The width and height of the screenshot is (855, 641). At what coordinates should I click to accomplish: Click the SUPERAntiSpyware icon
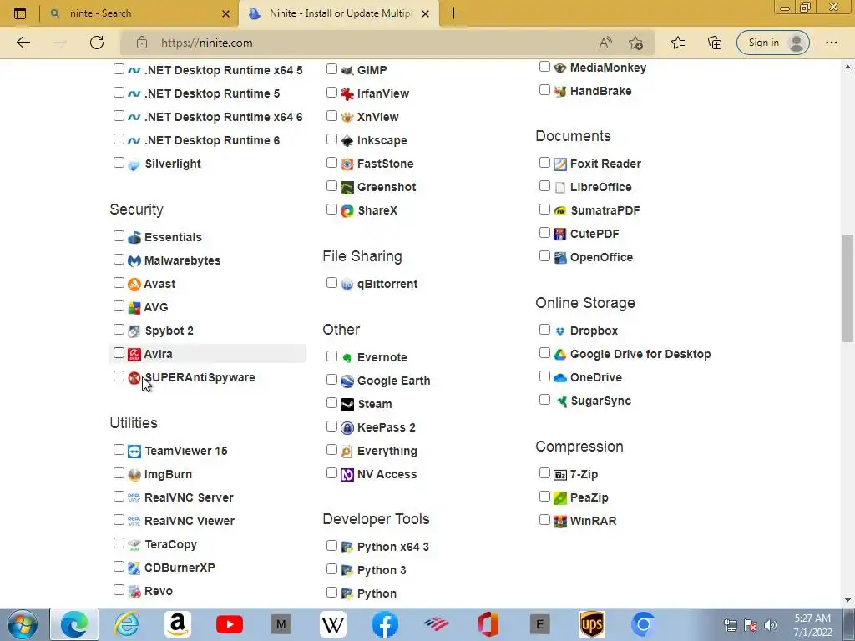(134, 378)
